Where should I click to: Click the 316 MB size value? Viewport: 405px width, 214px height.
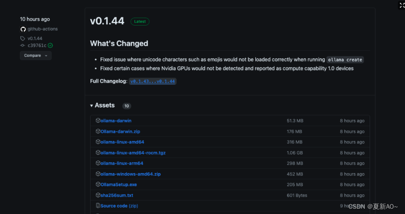(x=295, y=142)
